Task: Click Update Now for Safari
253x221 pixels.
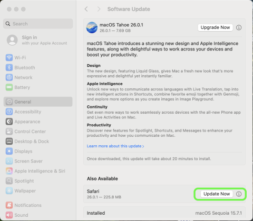Action: (217, 194)
